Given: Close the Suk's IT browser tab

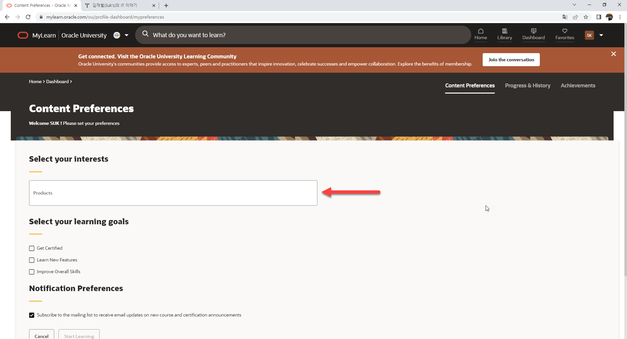Looking at the screenshot, I should (154, 6).
